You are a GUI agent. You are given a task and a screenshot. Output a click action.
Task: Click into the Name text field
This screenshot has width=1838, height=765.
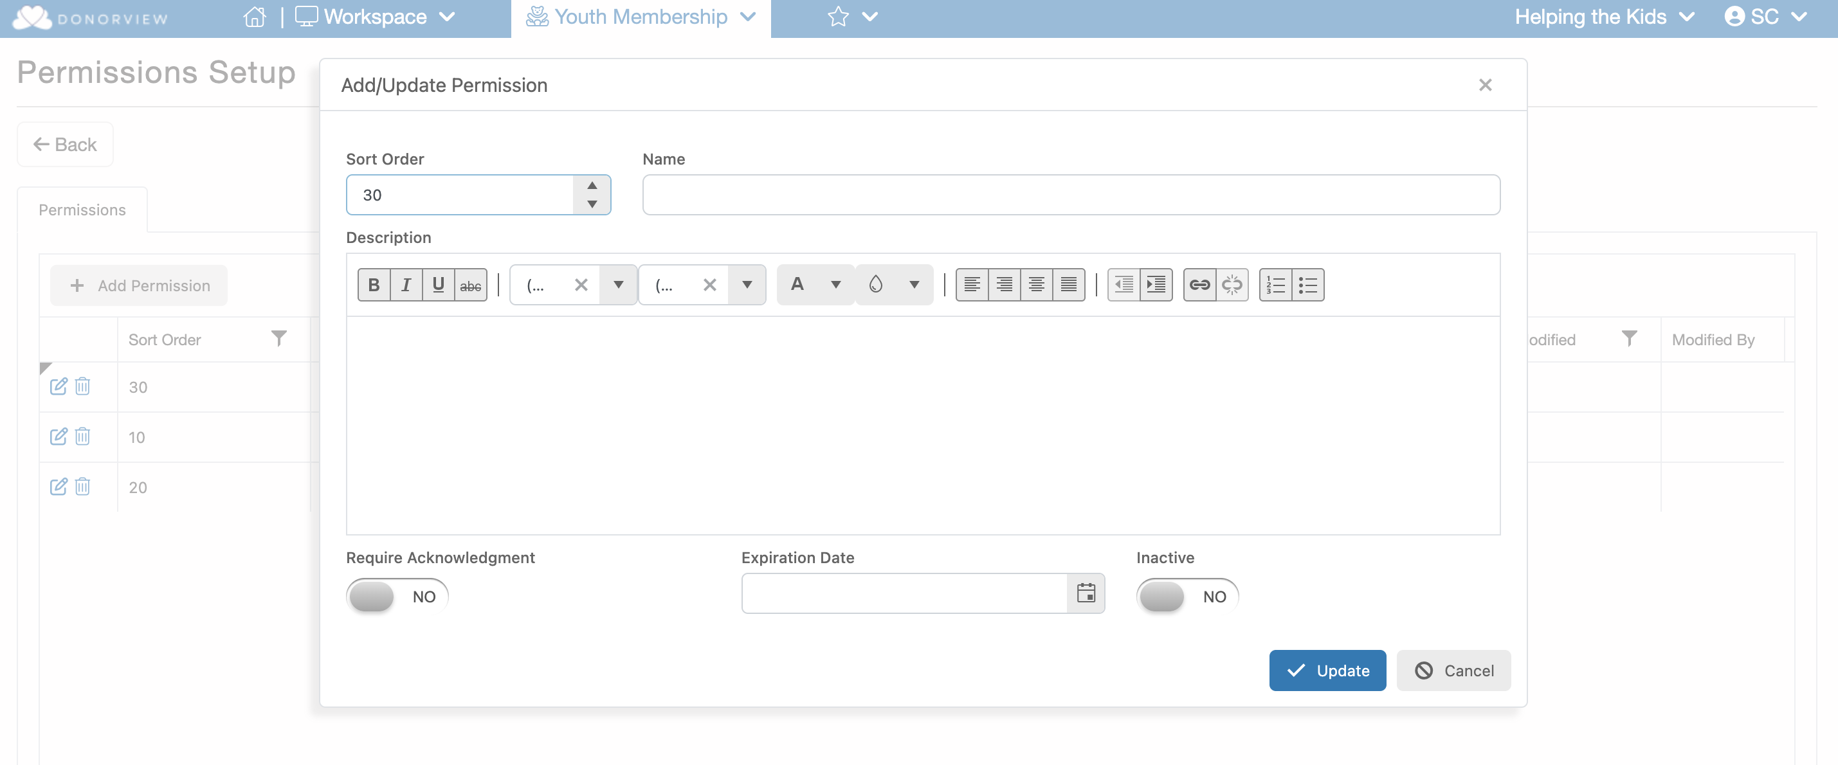[x=1070, y=195]
